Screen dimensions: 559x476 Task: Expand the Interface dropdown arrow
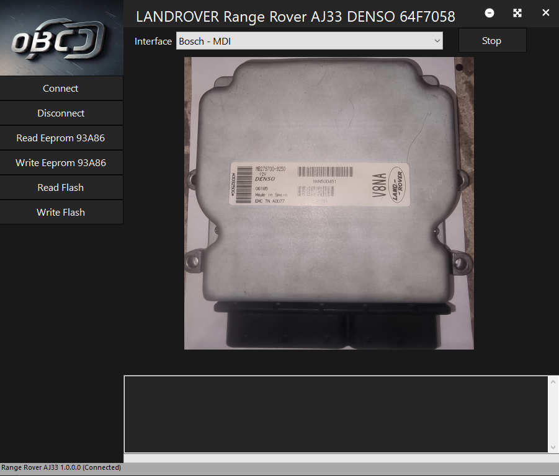[437, 41]
